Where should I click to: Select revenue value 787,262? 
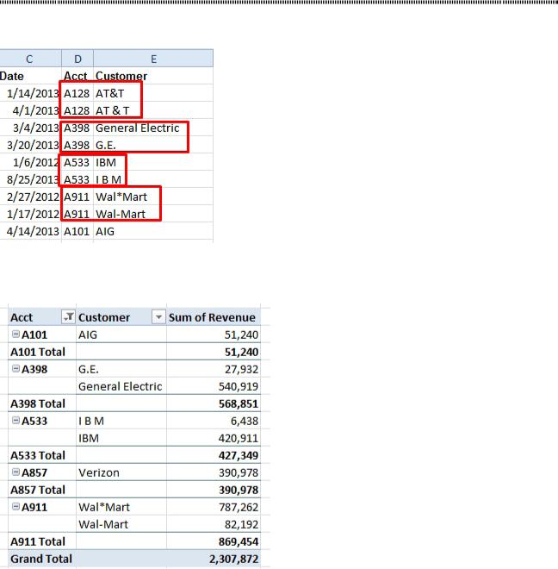(214, 507)
